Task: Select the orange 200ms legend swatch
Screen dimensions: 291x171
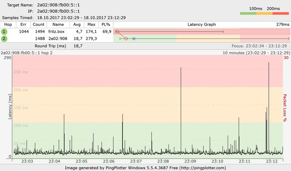Action: tap(264, 13)
